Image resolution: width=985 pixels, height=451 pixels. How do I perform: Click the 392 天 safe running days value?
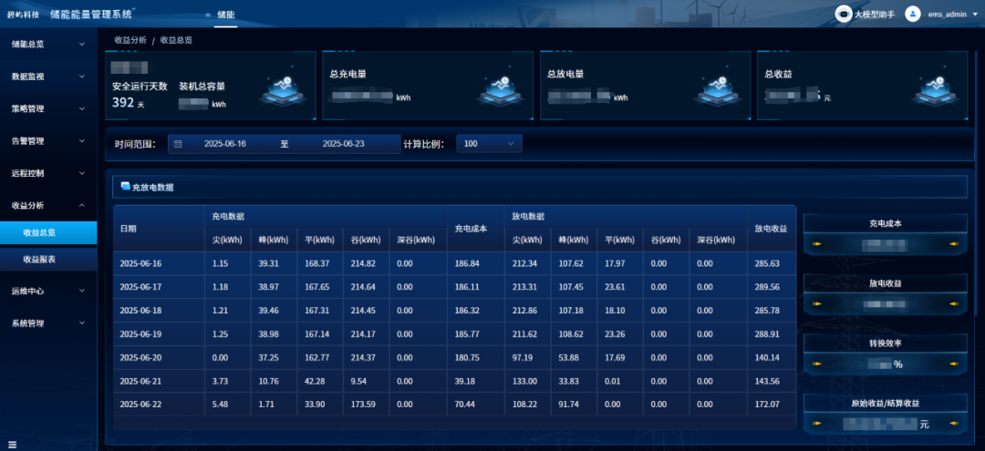129,103
